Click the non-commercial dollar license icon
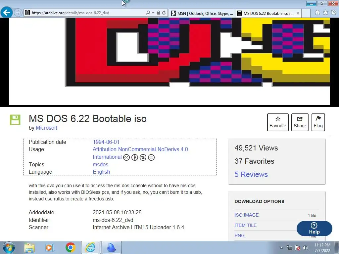 pos(143,157)
